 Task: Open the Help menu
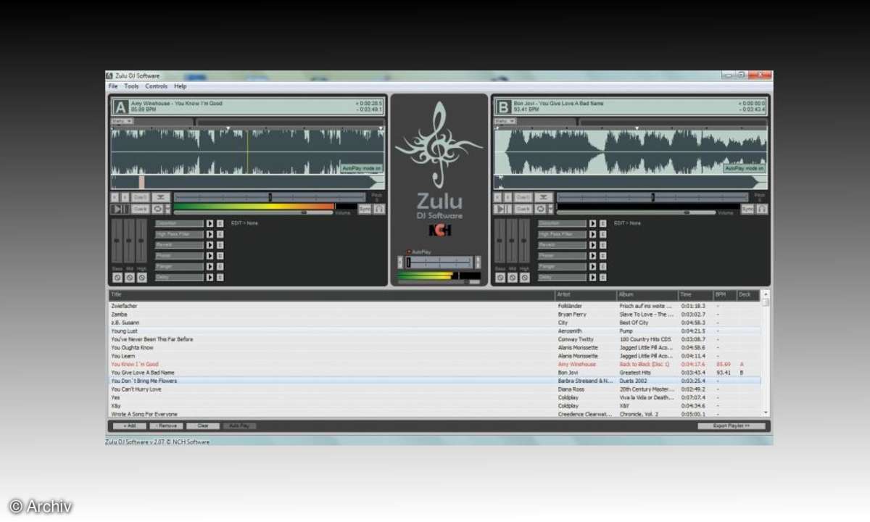coord(180,86)
